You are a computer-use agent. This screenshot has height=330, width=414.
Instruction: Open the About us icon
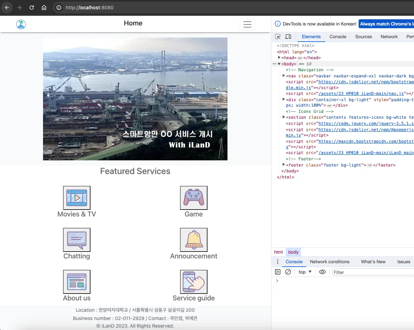click(x=77, y=282)
